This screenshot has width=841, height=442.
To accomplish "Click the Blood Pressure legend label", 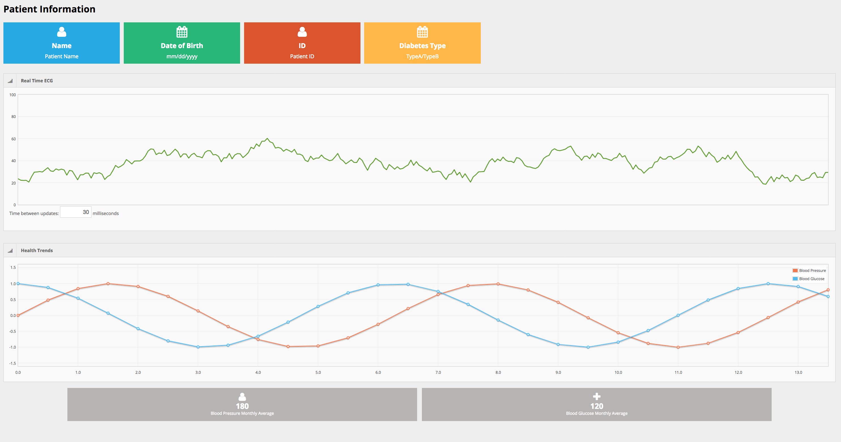I will pos(812,271).
